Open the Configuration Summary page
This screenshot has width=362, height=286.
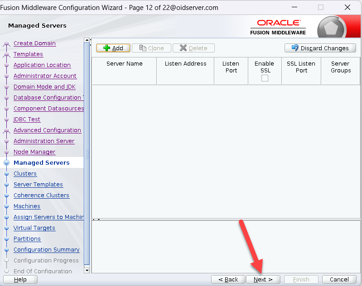pyautogui.click(x=46, y=250)
